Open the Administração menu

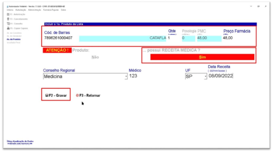pos(35,10)
